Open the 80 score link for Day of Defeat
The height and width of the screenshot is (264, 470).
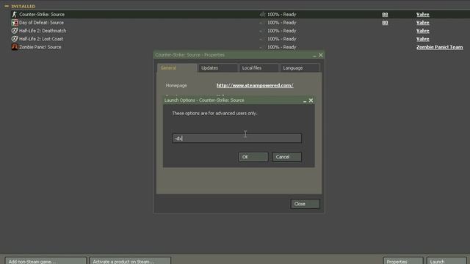point(385,23)
